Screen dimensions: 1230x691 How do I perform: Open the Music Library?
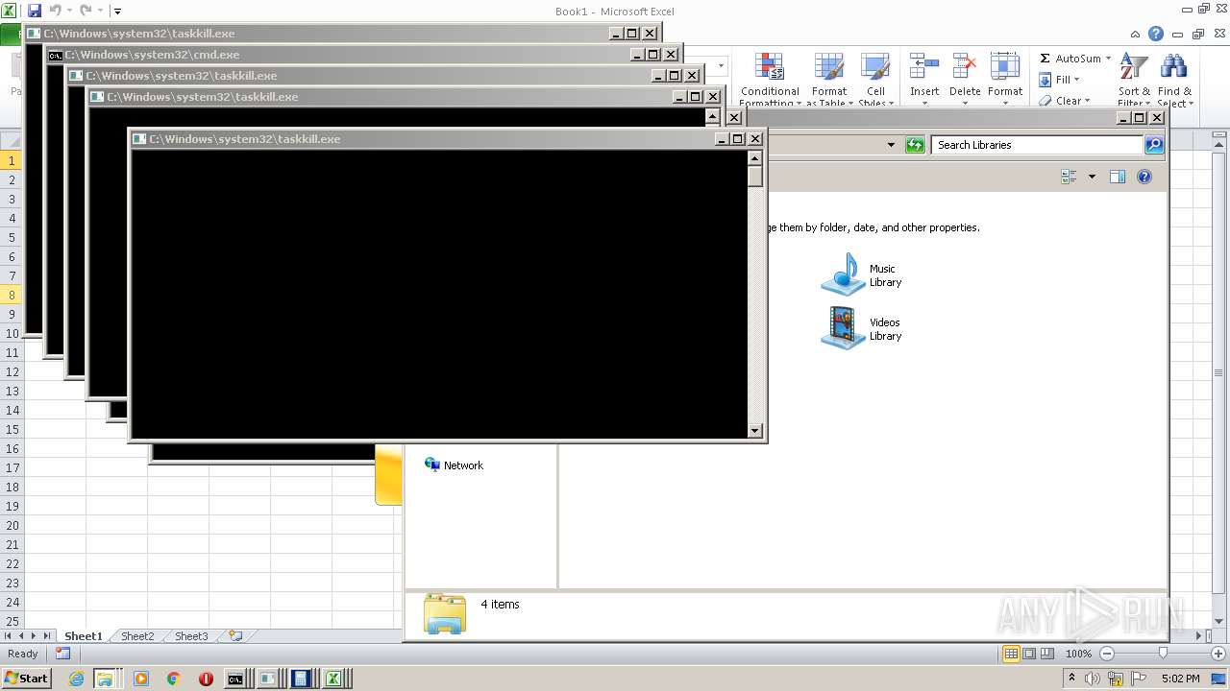coord(862,275)
